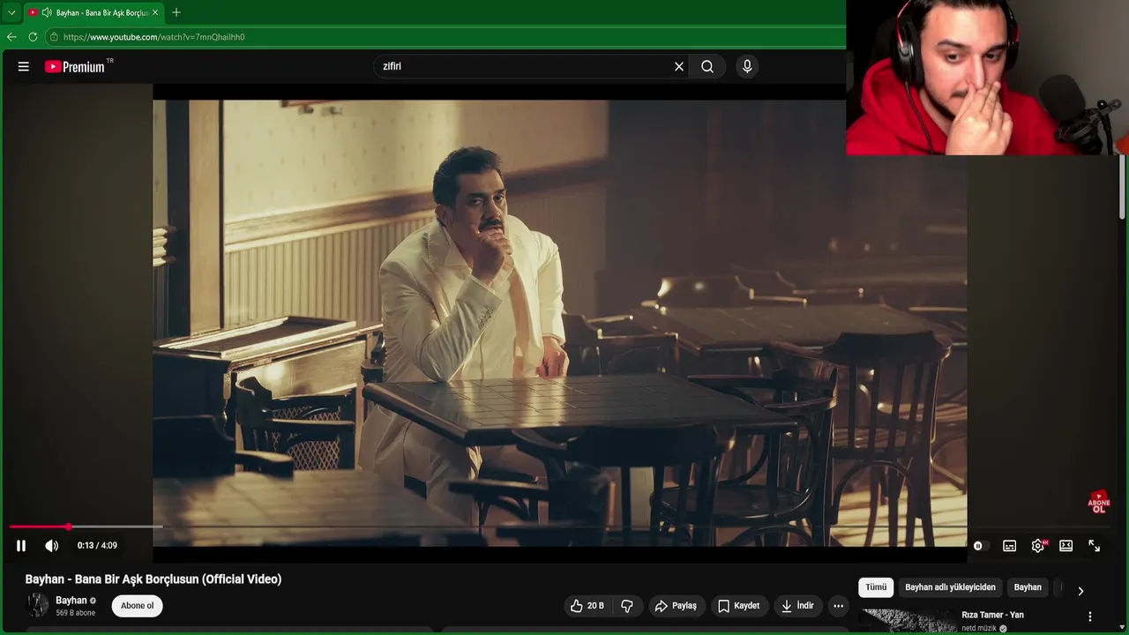1129x635 pixels.
Task: Subscribe with Abone ol button
Action: [138, 606]
